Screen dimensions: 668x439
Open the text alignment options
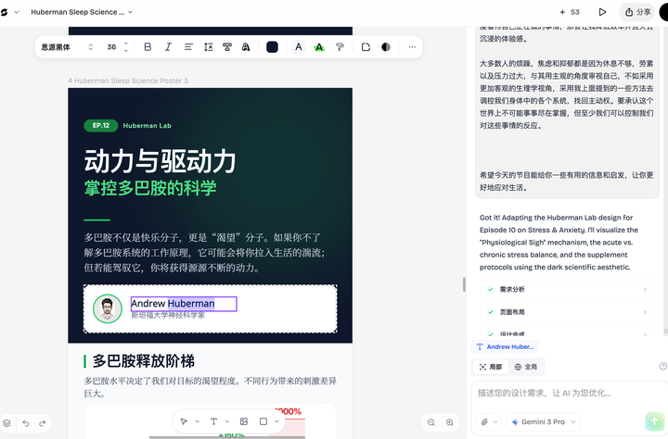pyautogui.click(x=188, y=47)
